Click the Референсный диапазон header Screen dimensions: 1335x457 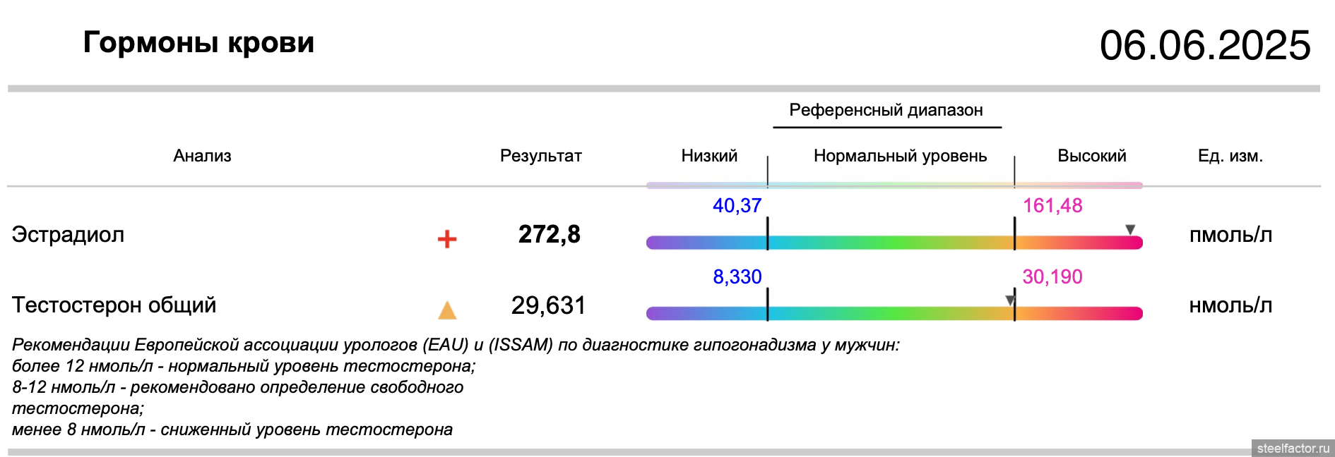(x=886, y=110)
